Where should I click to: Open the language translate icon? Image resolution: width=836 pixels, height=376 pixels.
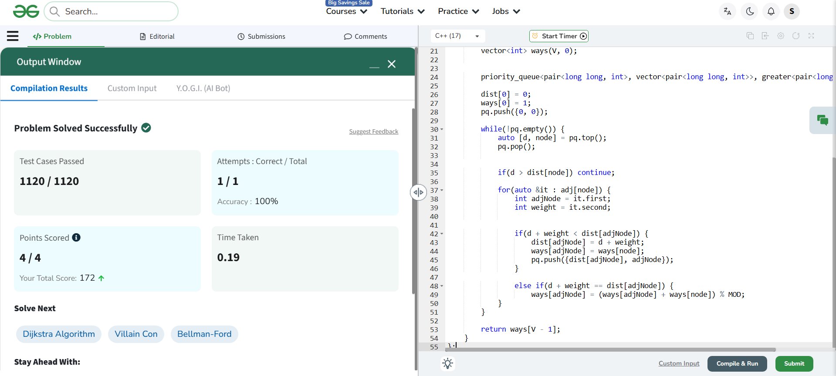point(727,11)
